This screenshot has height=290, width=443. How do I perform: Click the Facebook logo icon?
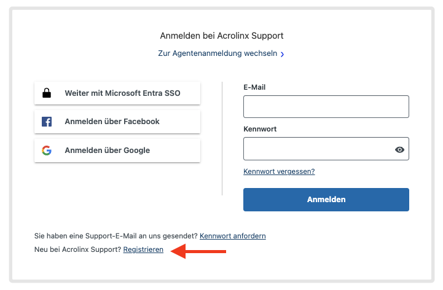47,122
